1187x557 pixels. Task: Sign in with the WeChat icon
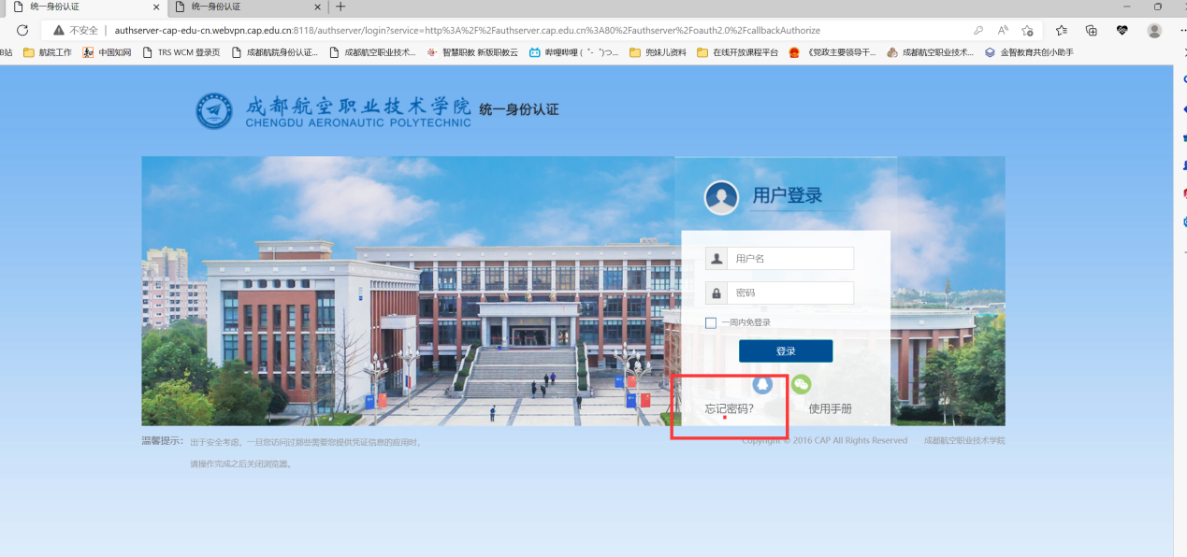pos(801,384)
